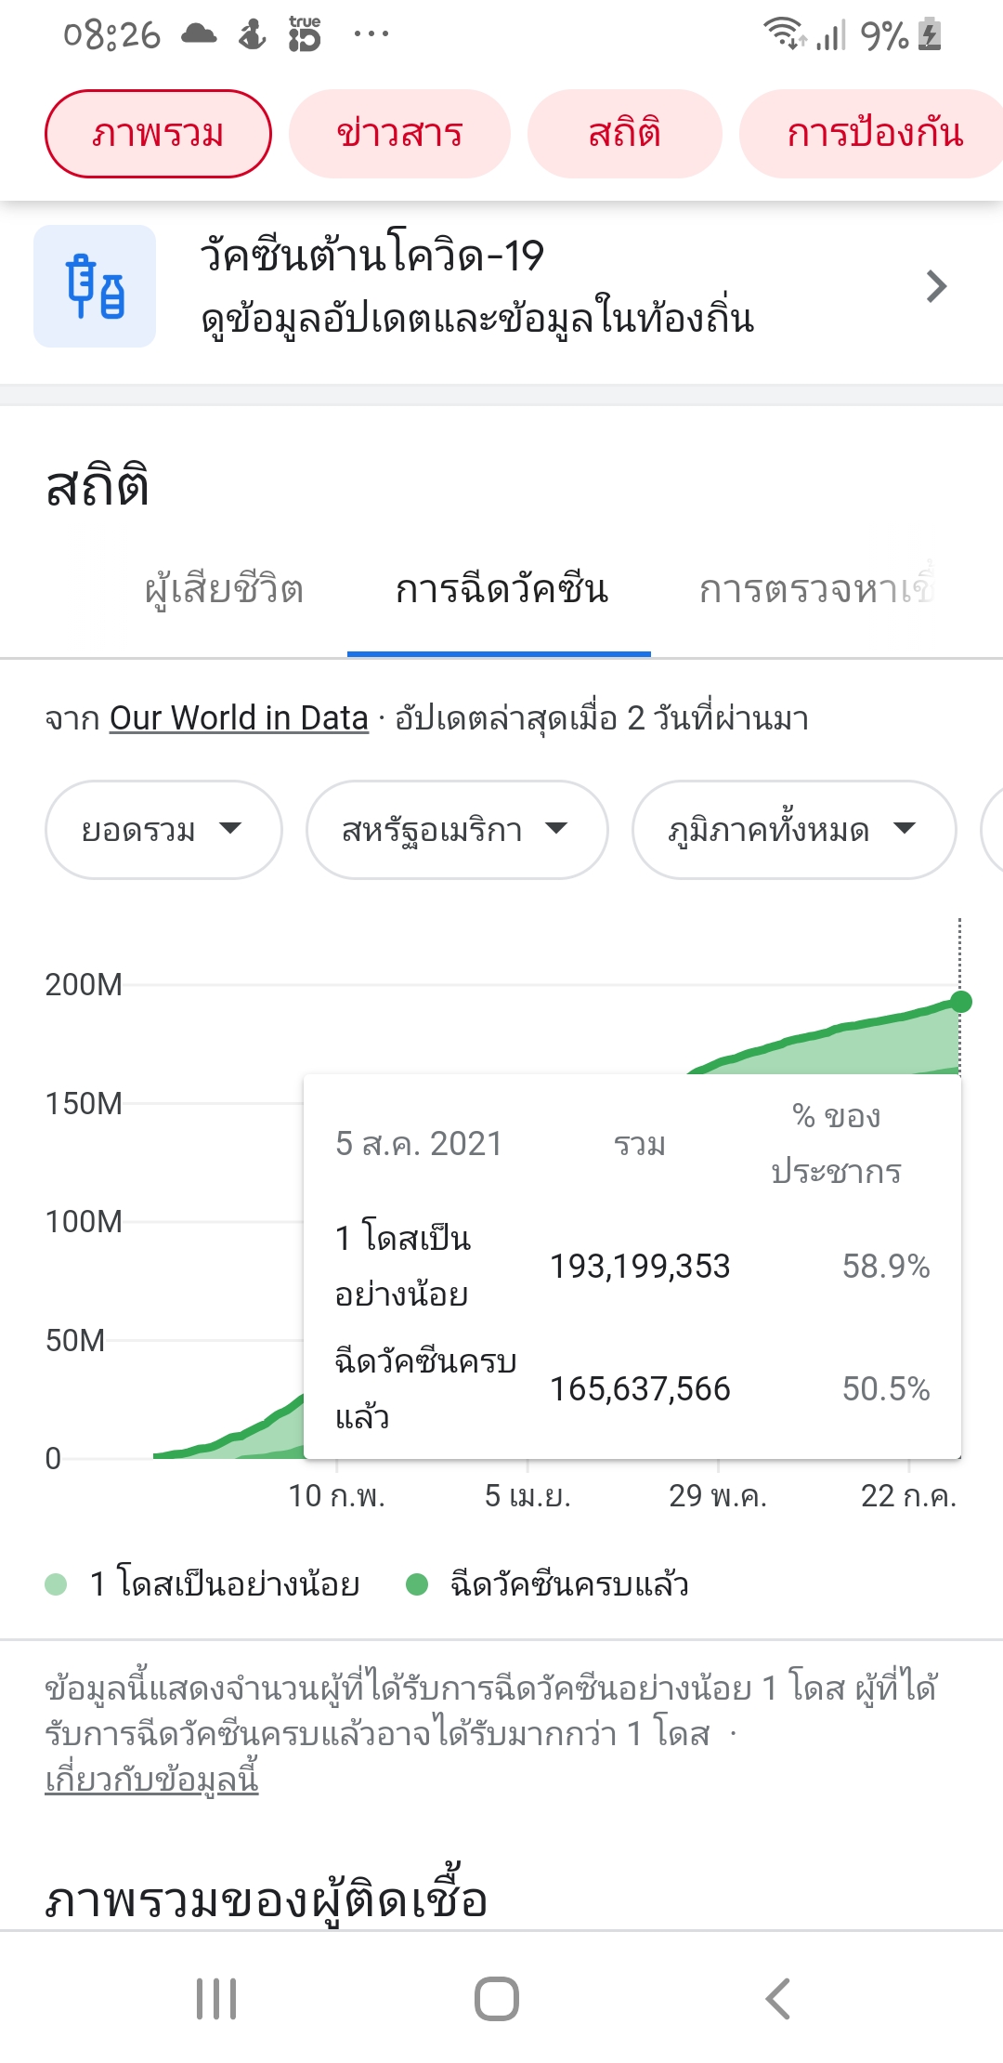Open the 'Our World in Data' link
Screen dimensions: 1003x2063
(239, 718)
